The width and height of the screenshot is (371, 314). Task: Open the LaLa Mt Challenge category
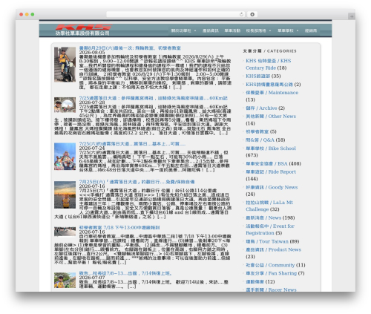269,206
